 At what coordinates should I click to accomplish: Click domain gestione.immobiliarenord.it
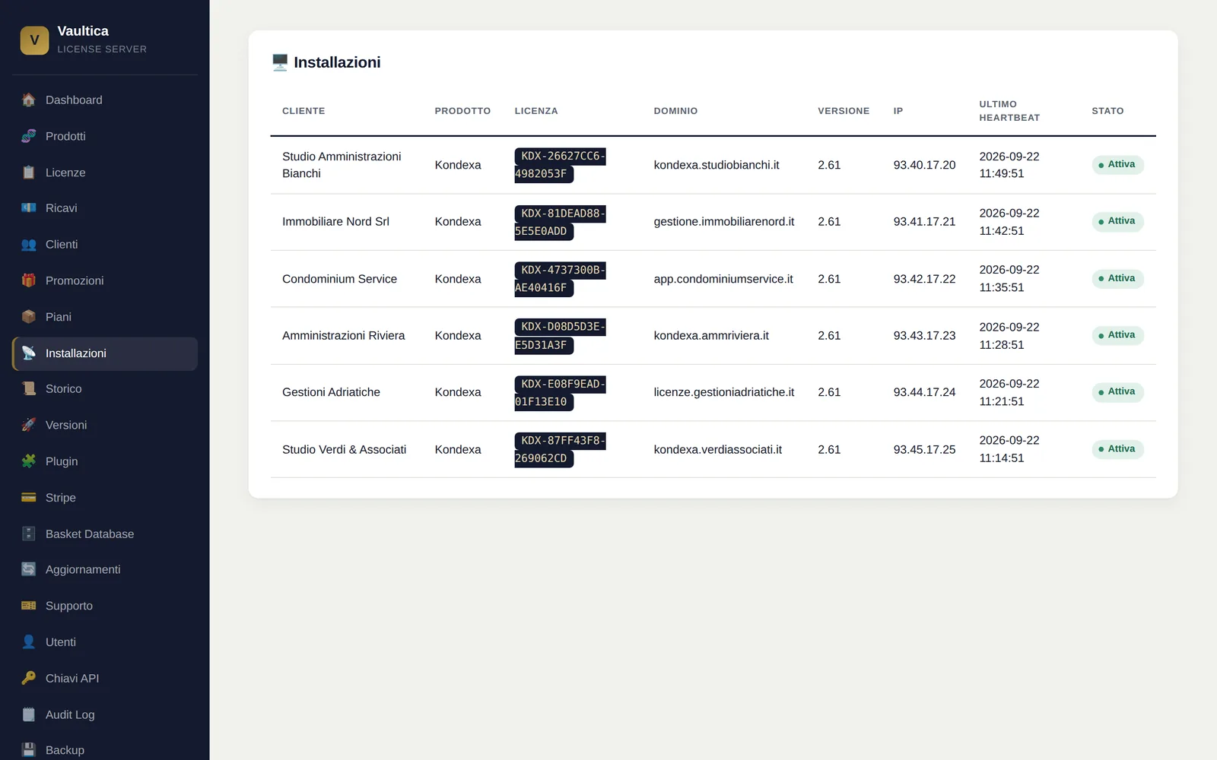tap(724, 222)
